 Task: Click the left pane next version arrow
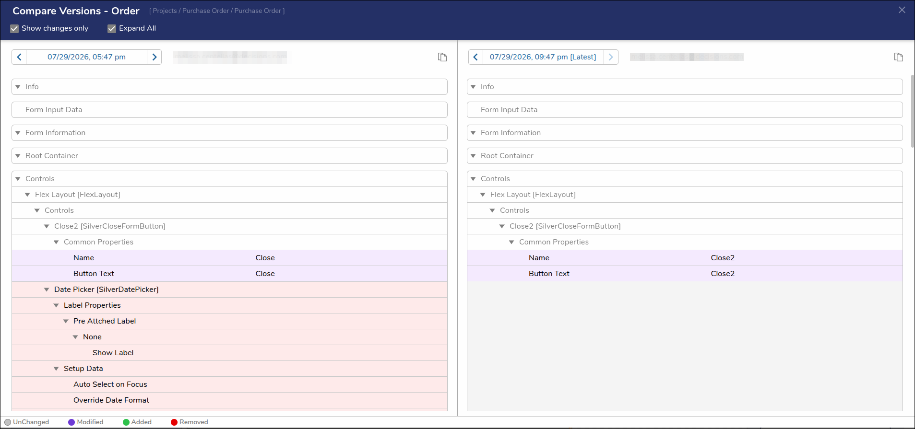click(154, 57)
